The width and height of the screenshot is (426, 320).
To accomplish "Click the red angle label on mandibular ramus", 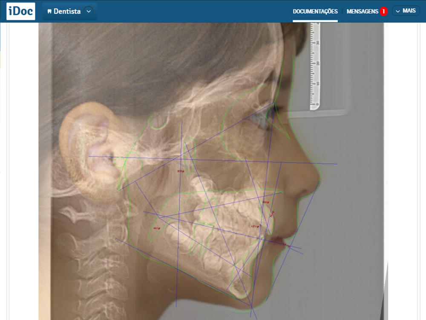I will pos(156,228).
